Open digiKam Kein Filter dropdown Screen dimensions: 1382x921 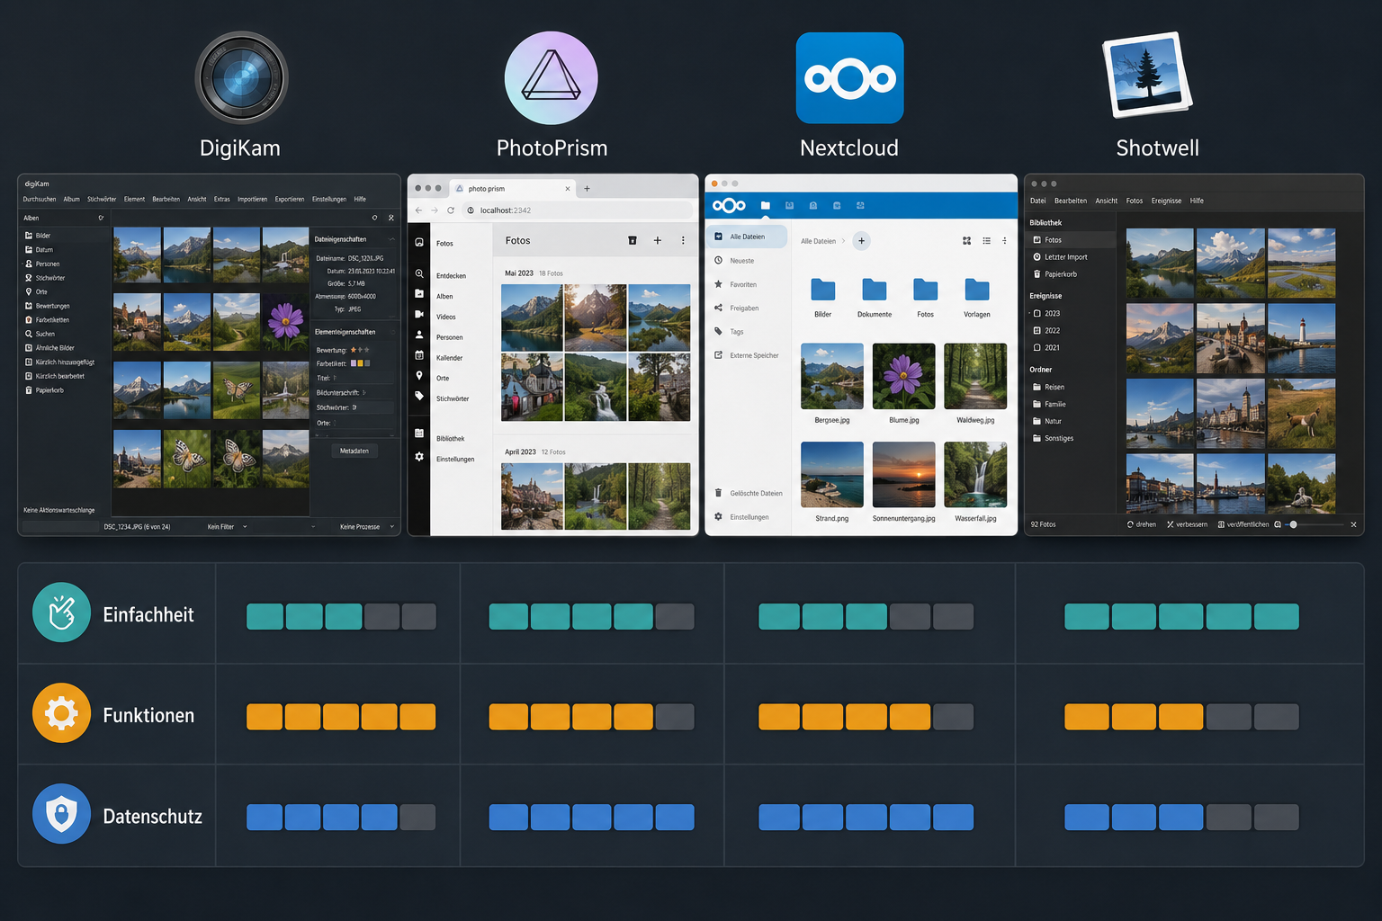[x=227, y=527]
